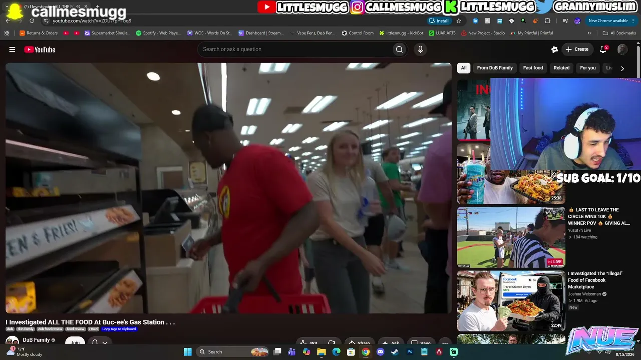The height and width of the screenshot is (360, 641).
Task: Click Copy tags to clipboard
Action: (119, 329)
